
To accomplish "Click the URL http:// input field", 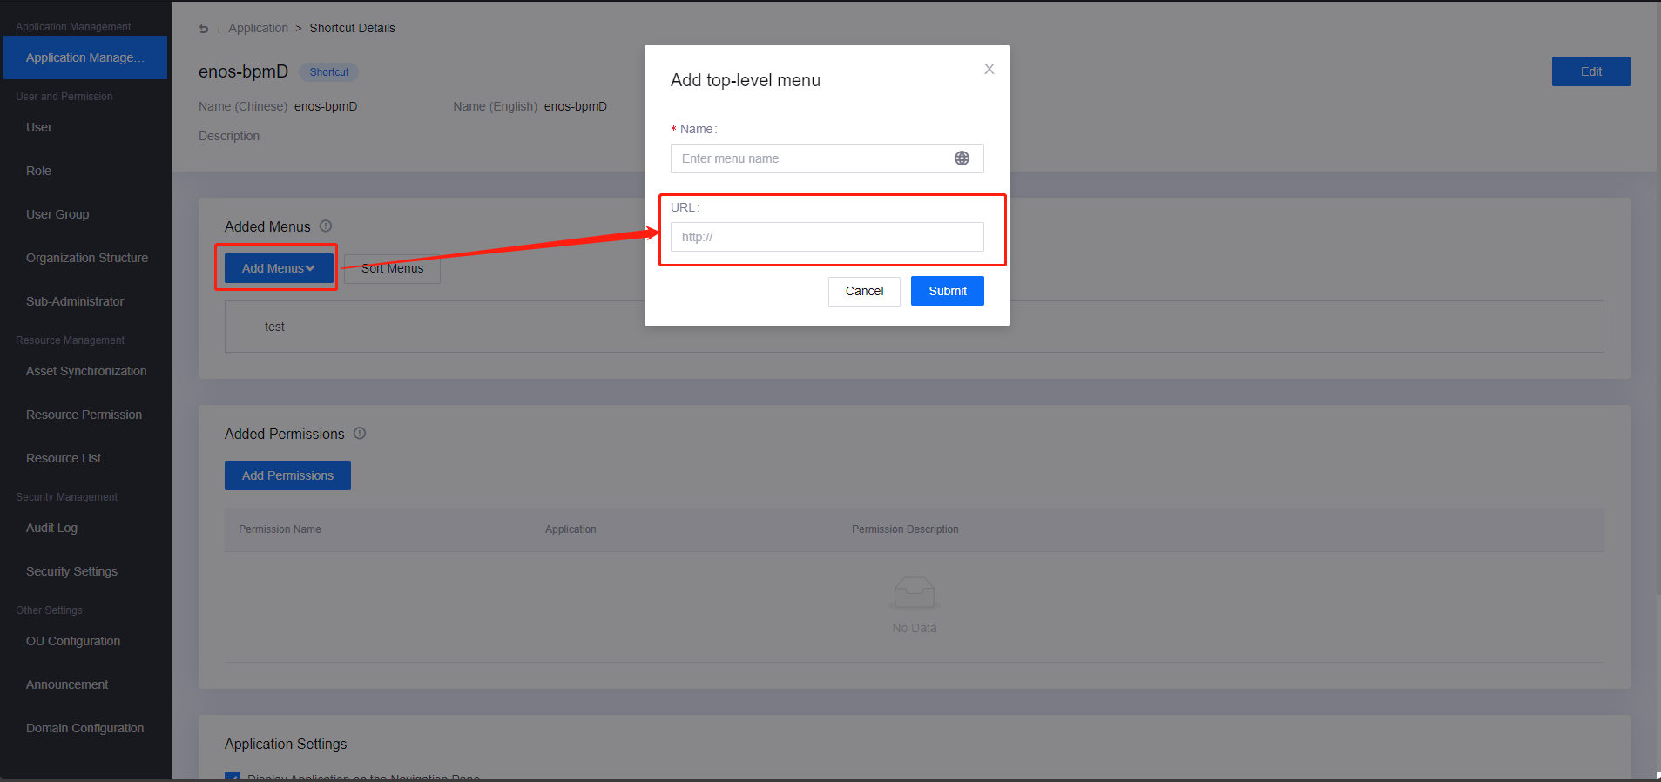I will 827,237.
